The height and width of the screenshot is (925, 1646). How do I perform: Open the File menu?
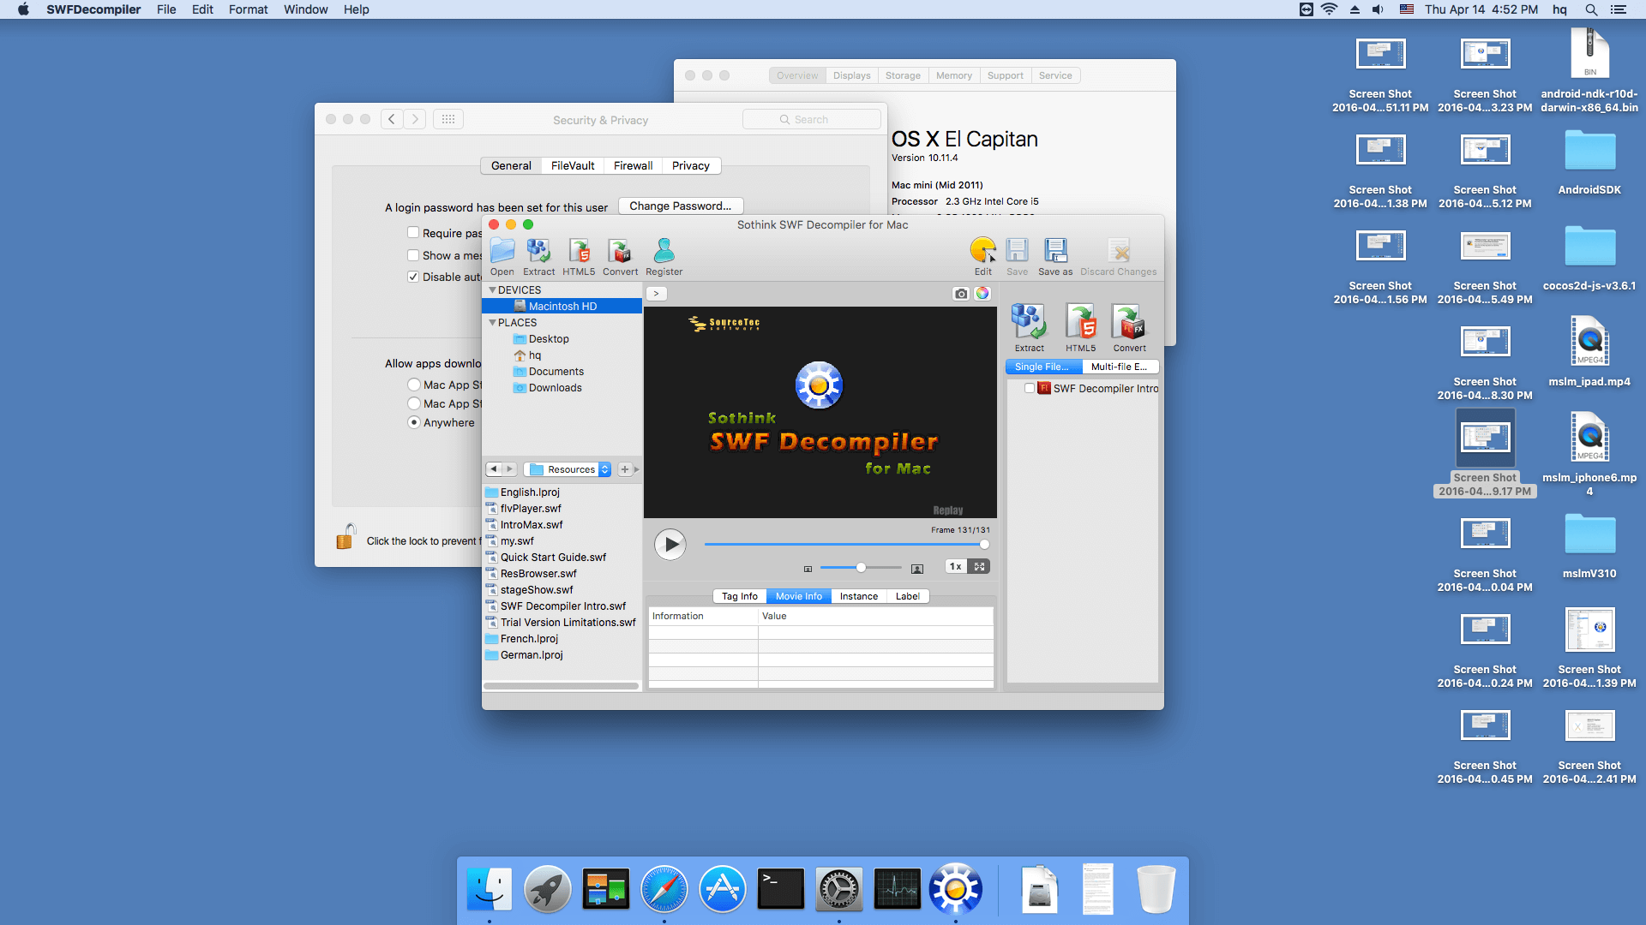tap(166, 9)
